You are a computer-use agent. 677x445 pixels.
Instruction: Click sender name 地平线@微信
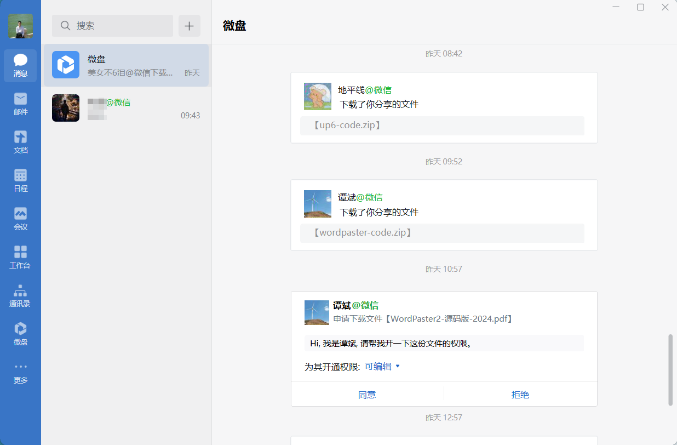pyautogui.click(x=365, y=90)
